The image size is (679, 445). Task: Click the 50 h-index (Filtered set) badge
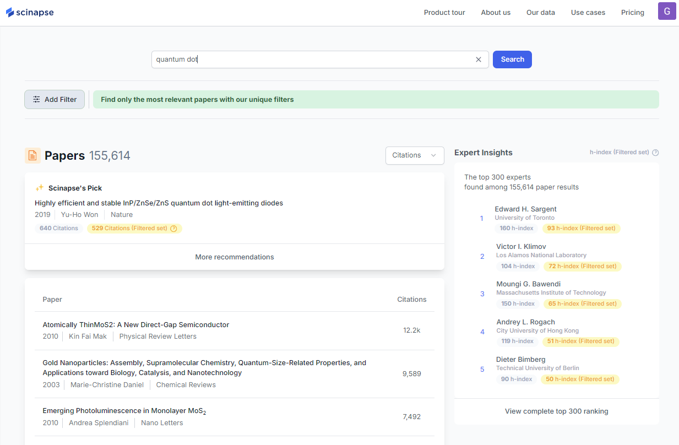pos(580,379)
